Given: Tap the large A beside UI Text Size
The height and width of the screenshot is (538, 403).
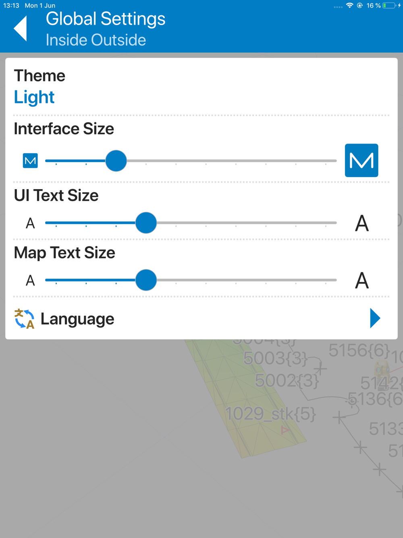Looking at the screenshot, I should click(362, 223).
